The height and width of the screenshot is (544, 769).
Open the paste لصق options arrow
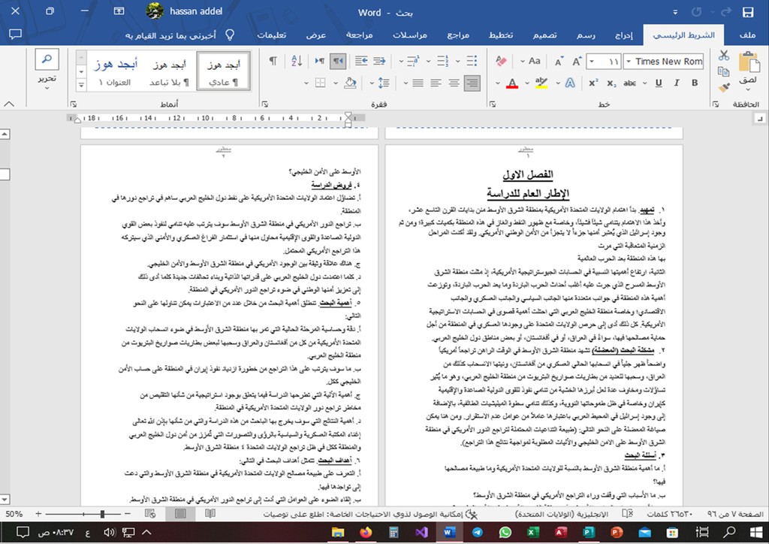pyautogui.click(x=747, y=89)
